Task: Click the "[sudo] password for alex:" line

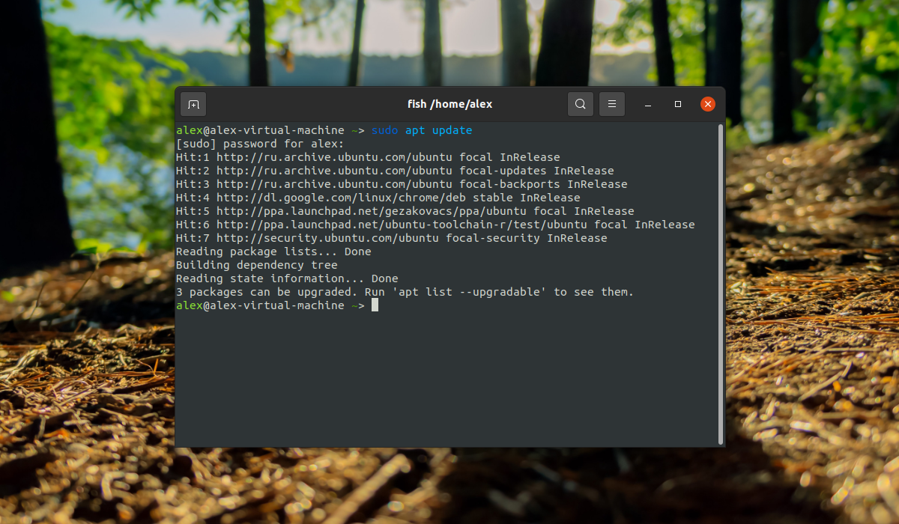Action: [260, 144]
